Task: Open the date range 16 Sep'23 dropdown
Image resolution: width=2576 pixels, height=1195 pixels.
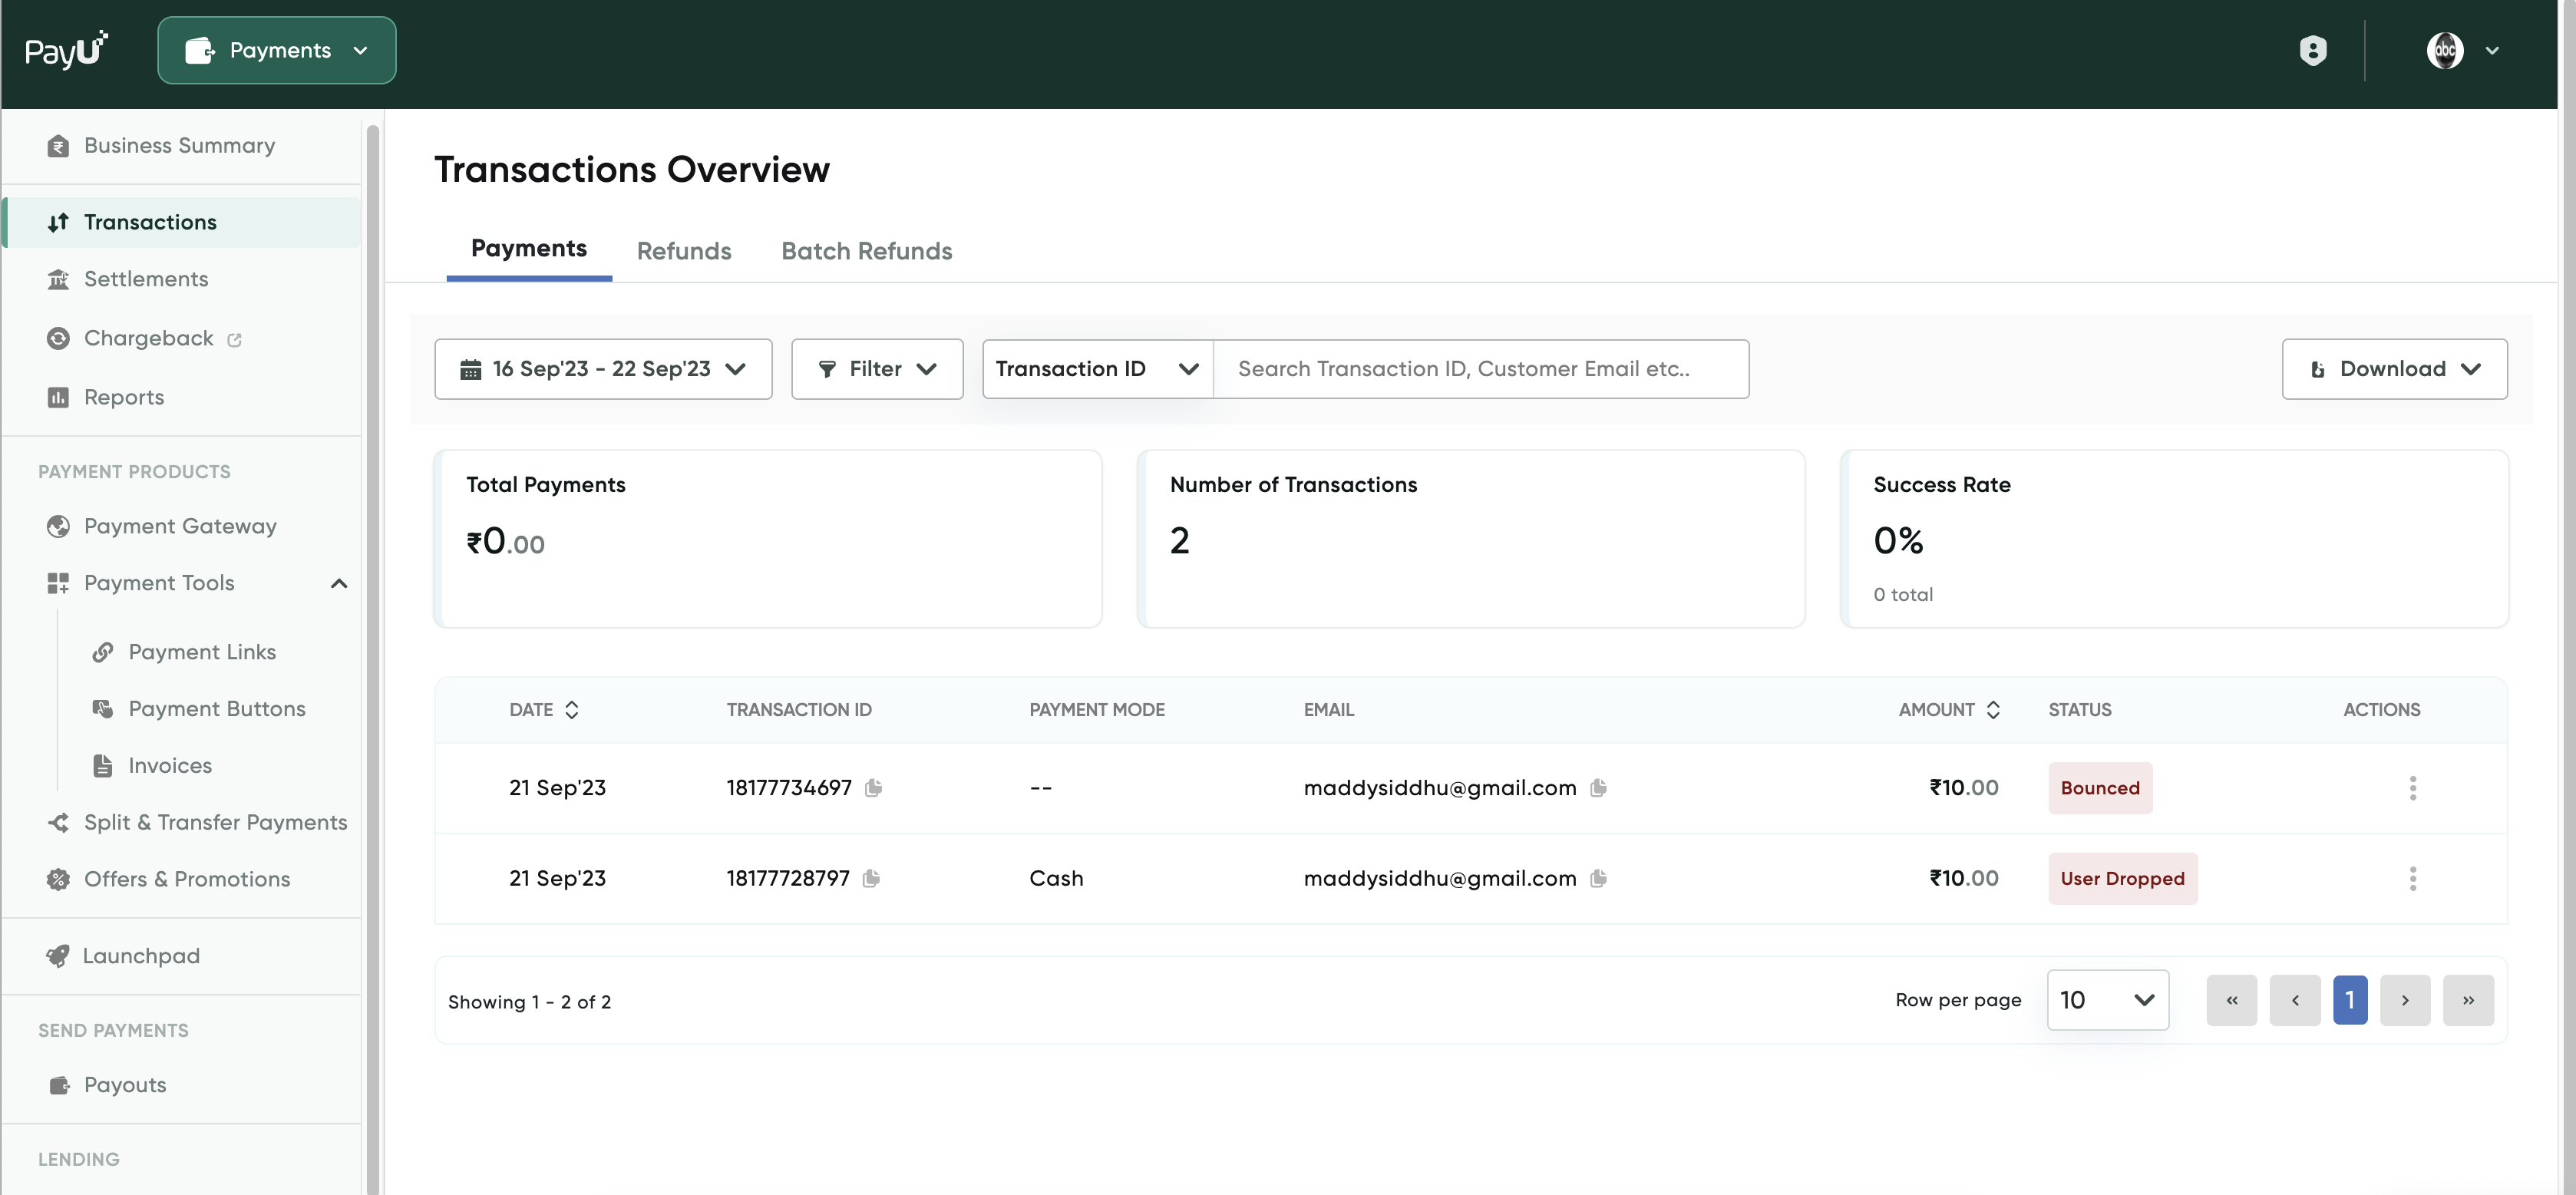Action: [603, 369]
